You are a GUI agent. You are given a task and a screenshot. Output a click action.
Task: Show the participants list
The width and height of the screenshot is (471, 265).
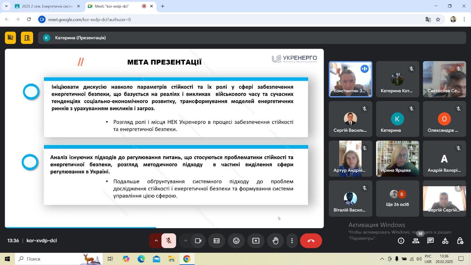pos(416,241)
